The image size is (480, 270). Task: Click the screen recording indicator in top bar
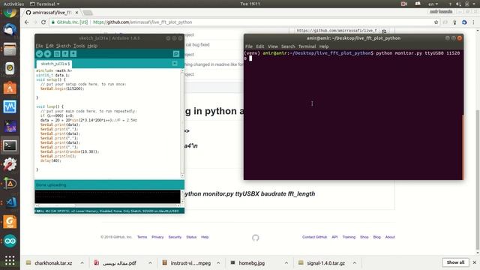tap(404, 4)
